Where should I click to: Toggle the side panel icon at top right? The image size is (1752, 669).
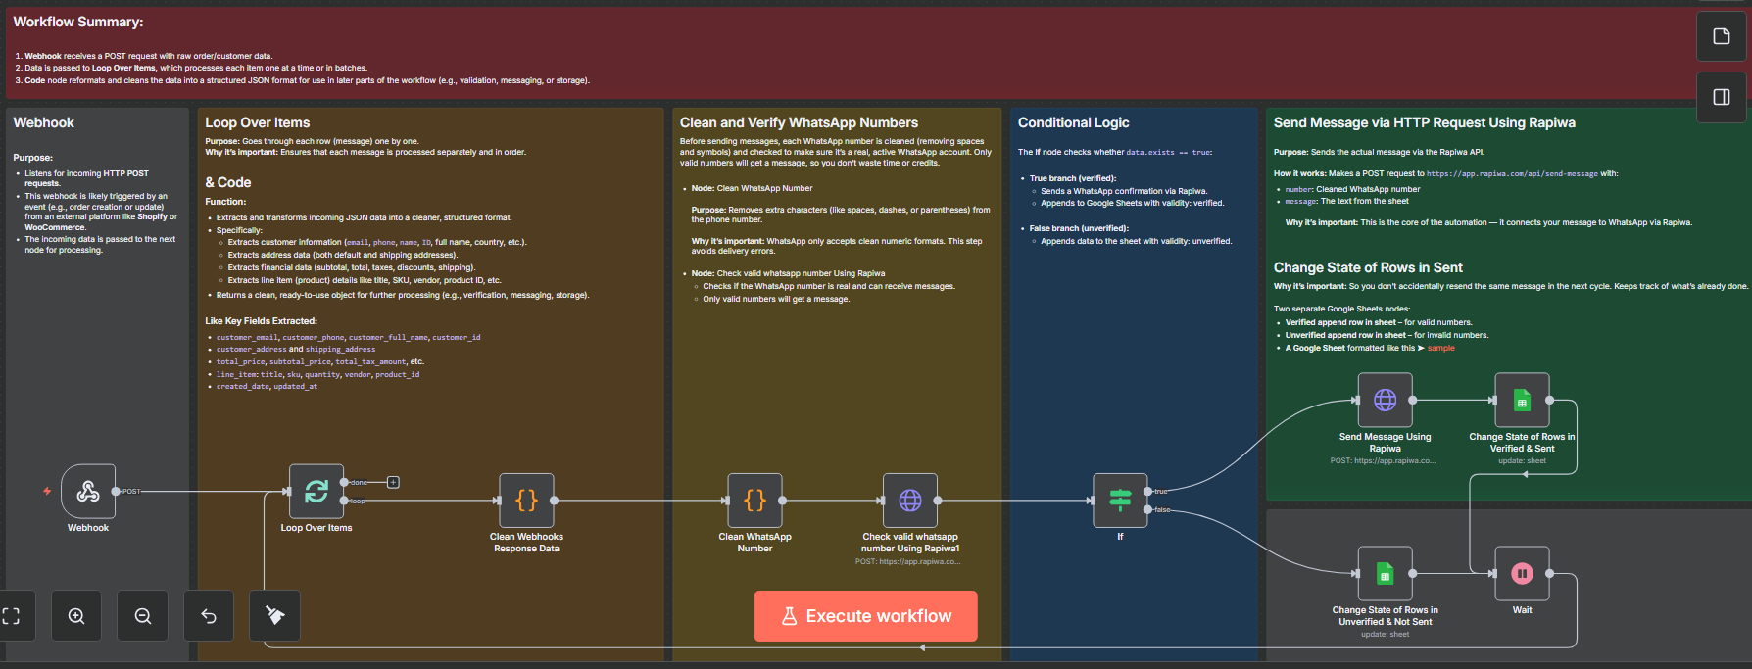1721,97
